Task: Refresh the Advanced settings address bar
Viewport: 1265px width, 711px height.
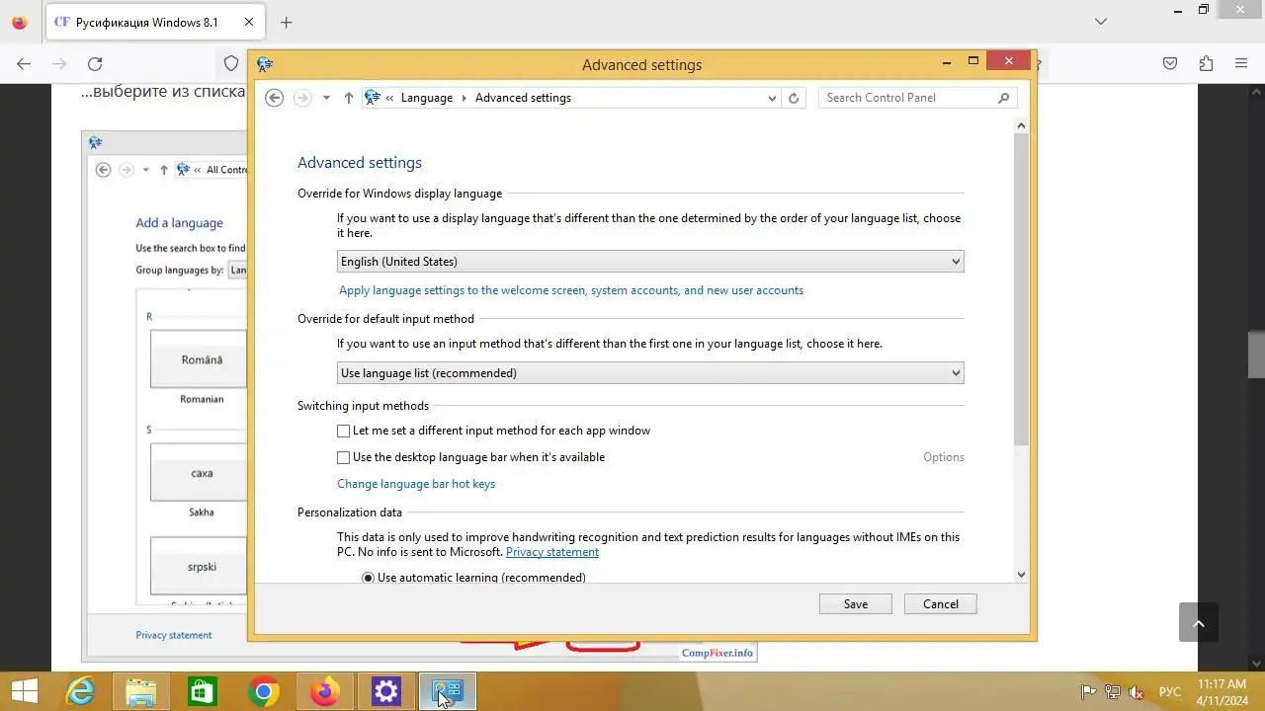Action: [794, 98]
